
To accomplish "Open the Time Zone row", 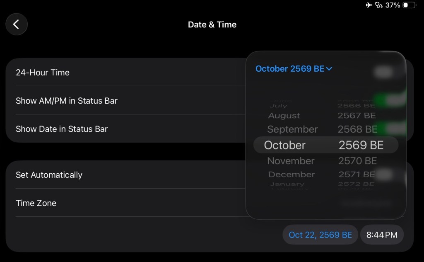I will tap(36, 203).
